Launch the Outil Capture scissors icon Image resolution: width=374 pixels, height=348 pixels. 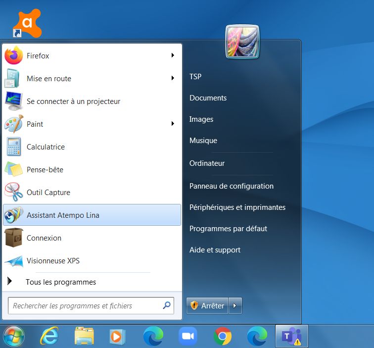pyautogui.click(x=13, y=192)
